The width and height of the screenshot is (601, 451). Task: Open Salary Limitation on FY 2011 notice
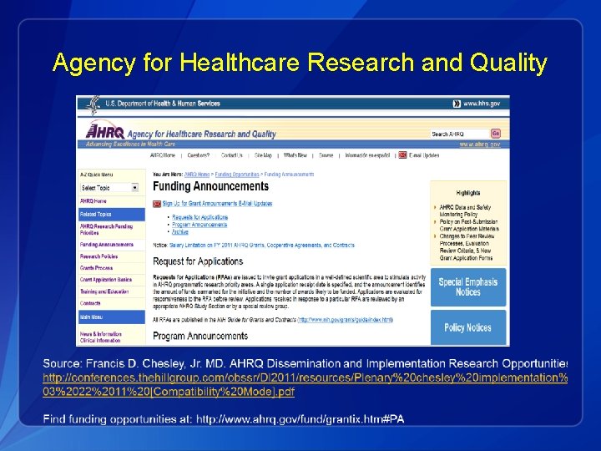(x=262, y=245)
